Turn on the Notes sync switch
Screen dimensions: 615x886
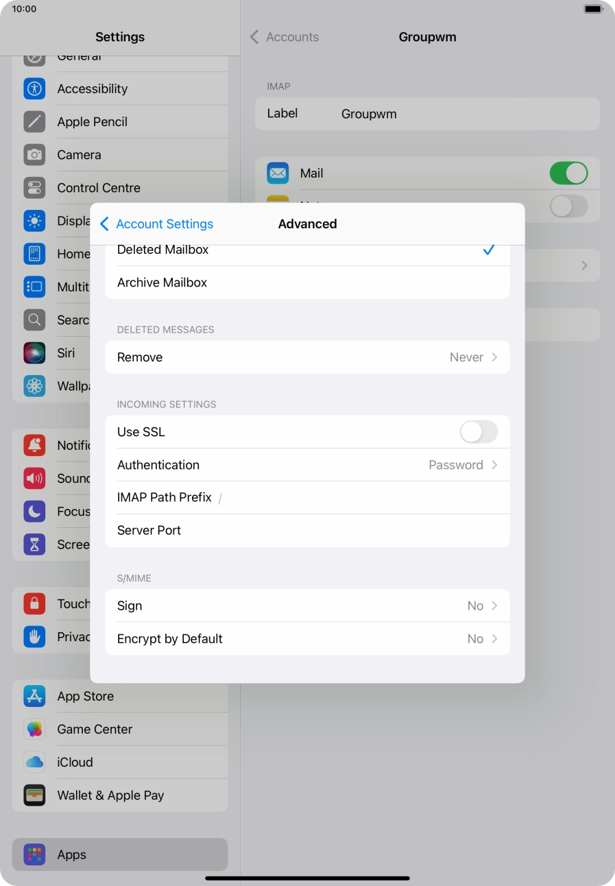[568, 206]
